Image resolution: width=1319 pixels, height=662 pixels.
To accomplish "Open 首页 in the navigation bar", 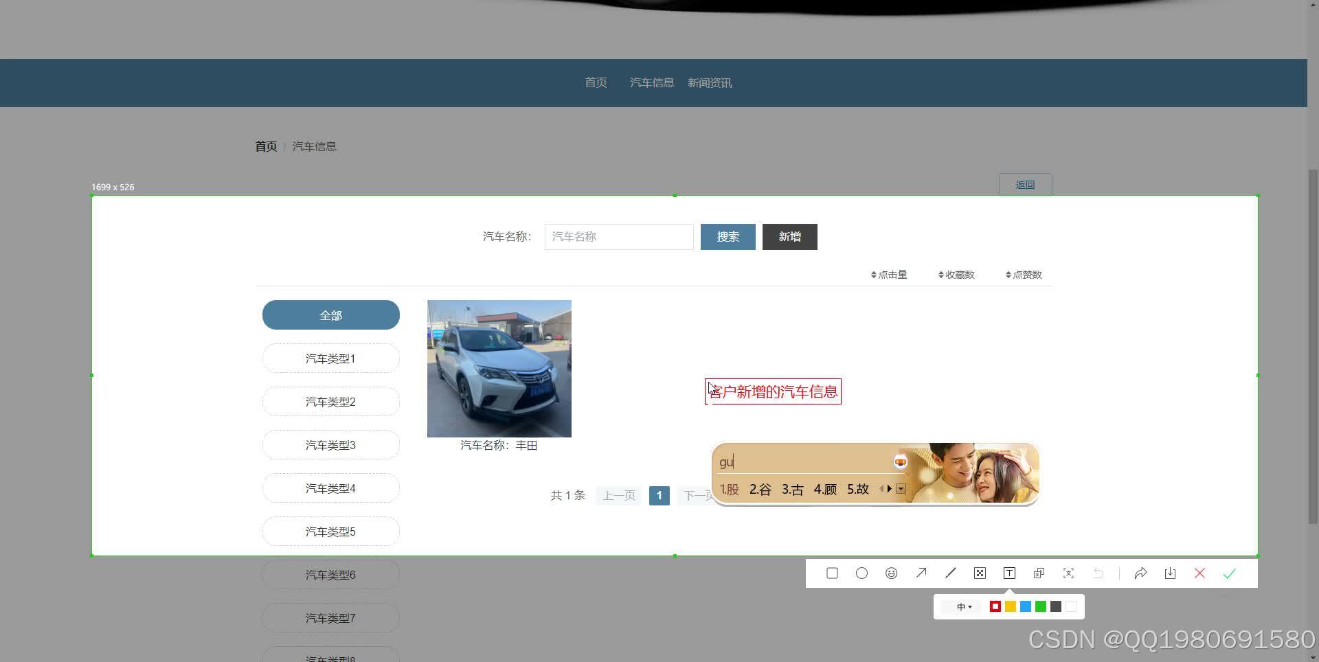I will click(596, 82).
